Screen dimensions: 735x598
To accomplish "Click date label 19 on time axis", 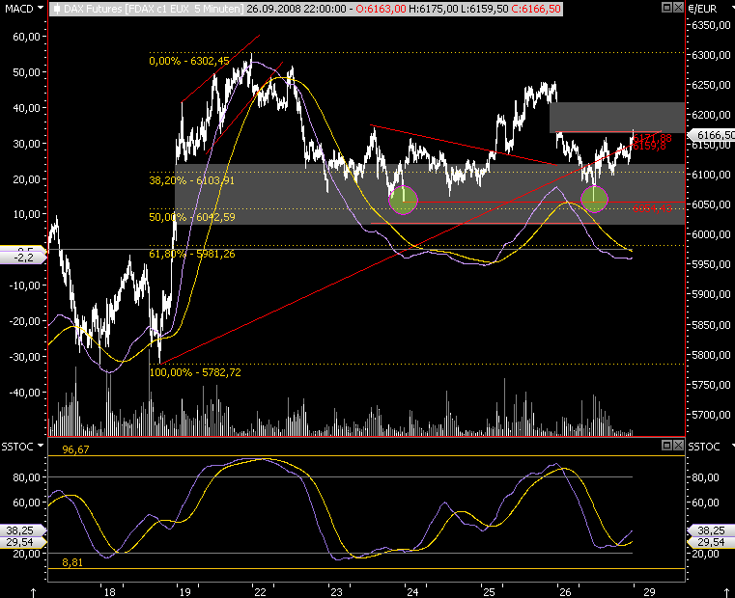I will (184, 592).
